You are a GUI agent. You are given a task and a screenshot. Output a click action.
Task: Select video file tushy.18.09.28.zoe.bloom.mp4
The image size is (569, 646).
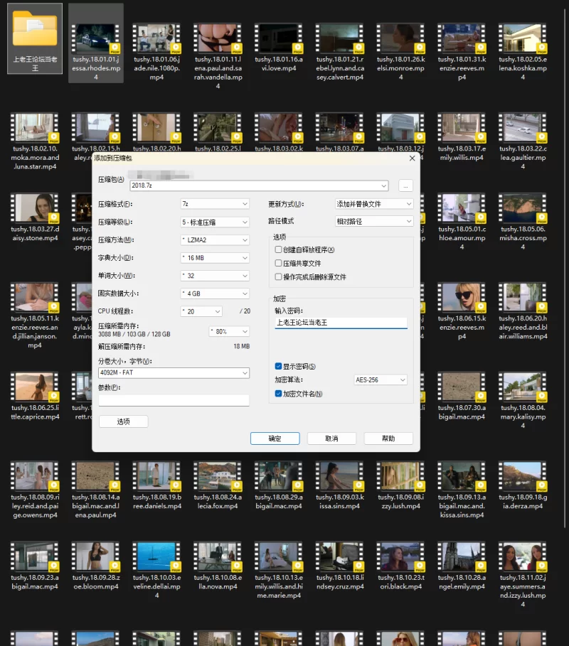pos(95,566)
